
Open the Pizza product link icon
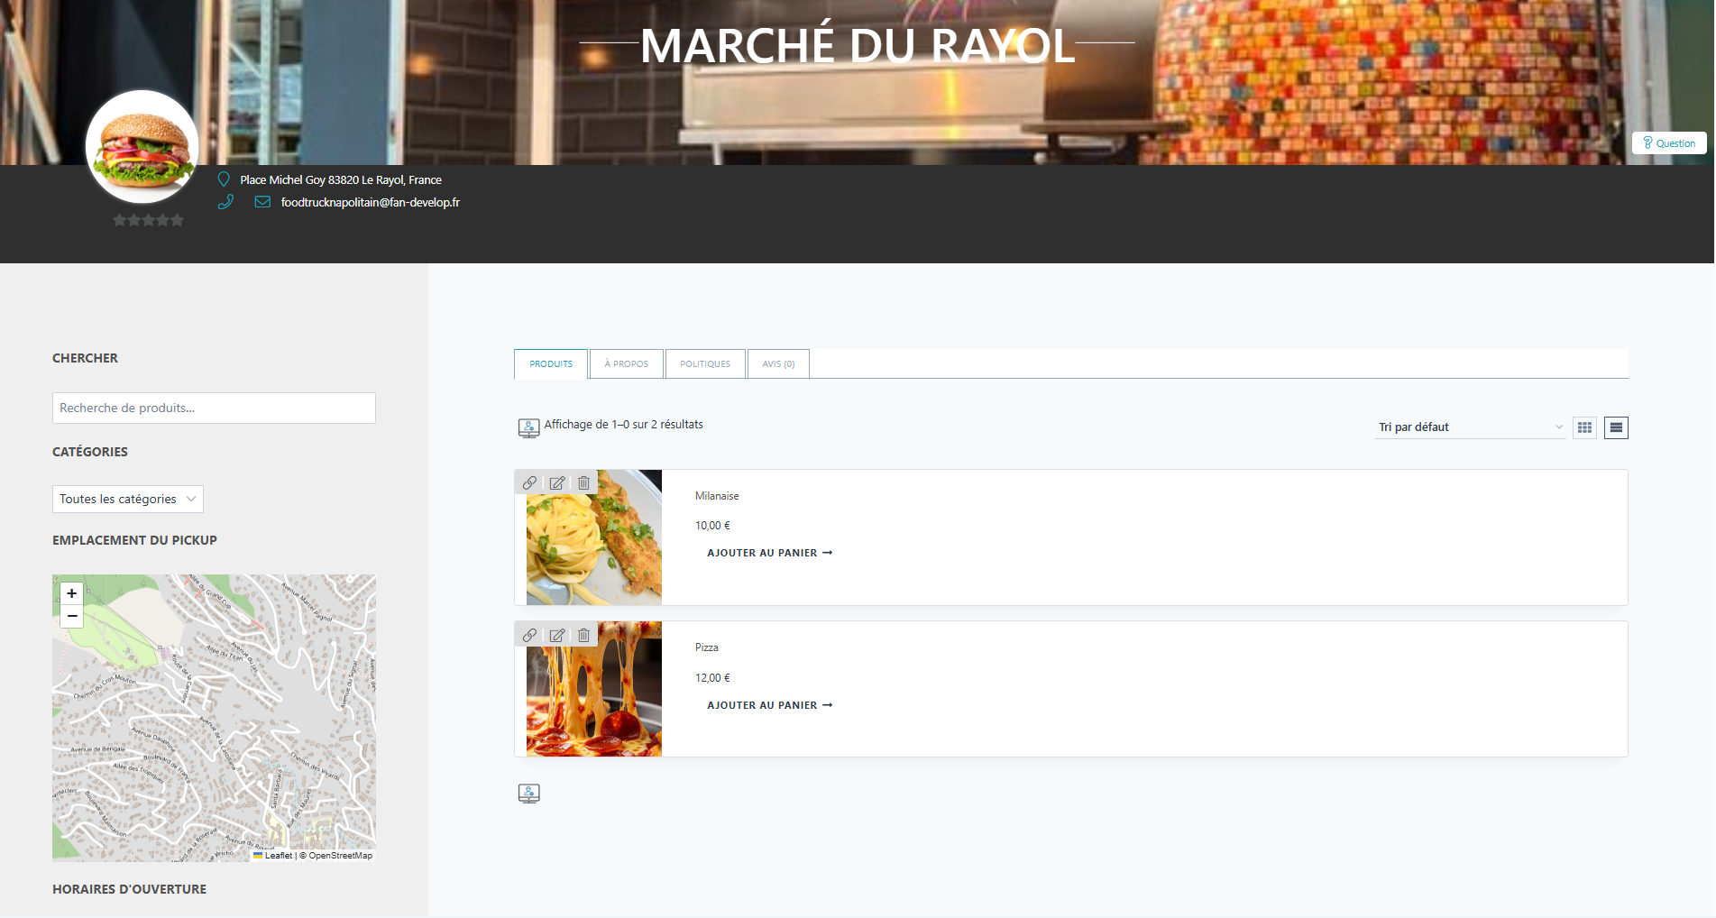(530, 635)
